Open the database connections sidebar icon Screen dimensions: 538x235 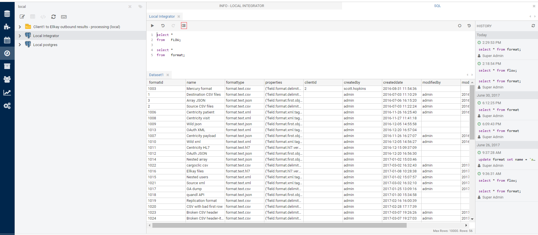point(7,13)
